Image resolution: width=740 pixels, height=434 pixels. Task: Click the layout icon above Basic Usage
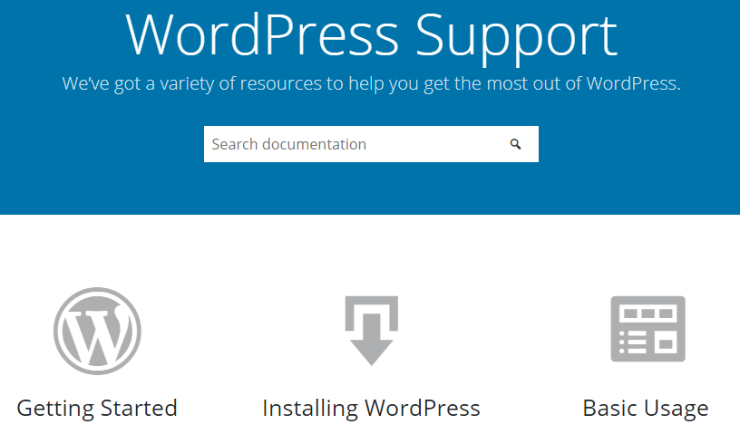pos(647,329)
